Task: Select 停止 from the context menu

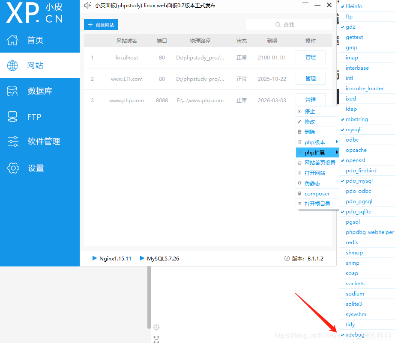Action: pos(317,111)
